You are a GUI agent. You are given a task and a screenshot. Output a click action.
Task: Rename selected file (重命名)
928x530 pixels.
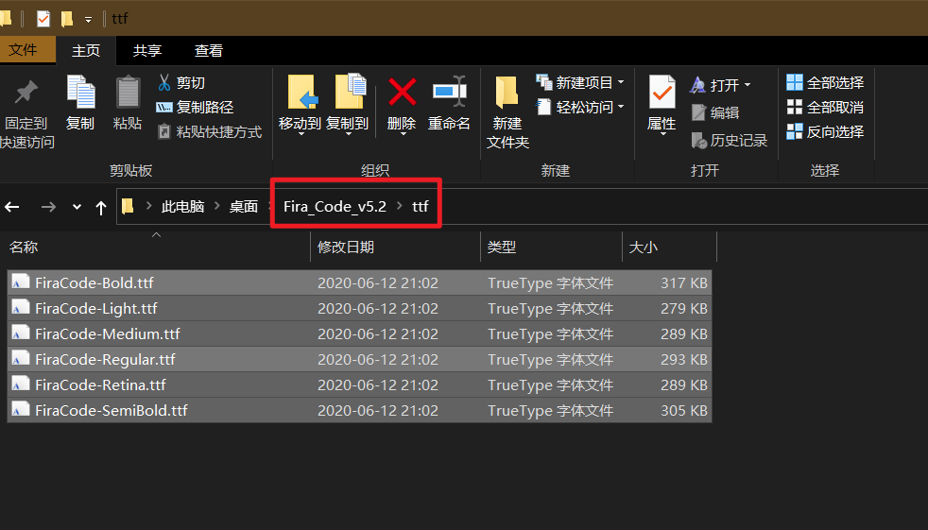tap(449, 102)
